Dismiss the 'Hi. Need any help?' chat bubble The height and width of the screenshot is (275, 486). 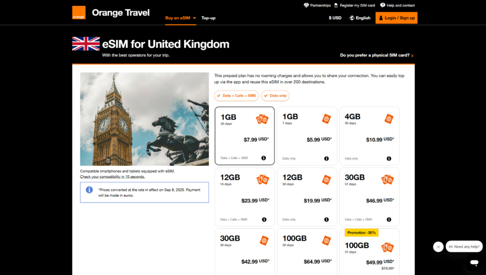pos(438,247)
